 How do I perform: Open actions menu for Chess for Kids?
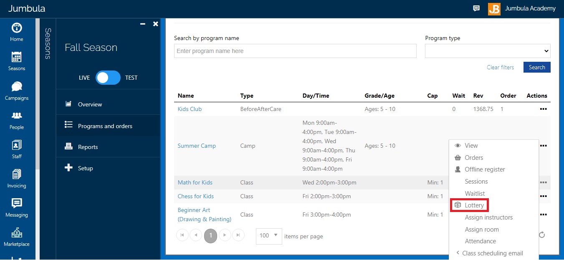coord(543,196)
